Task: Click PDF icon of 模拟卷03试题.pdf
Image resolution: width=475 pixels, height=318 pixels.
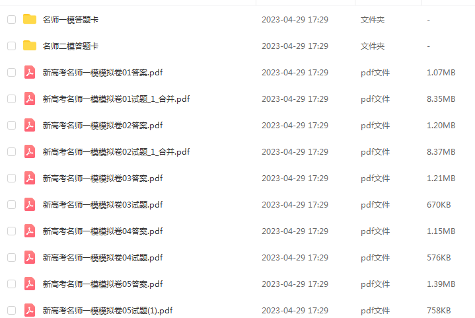Action: pyautogui.click(x=30, y=204)
